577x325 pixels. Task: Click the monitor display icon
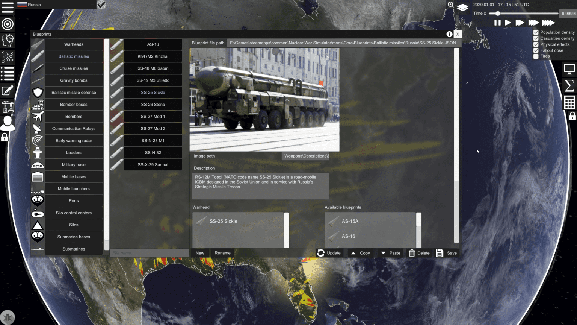click(x=569, y=69)
